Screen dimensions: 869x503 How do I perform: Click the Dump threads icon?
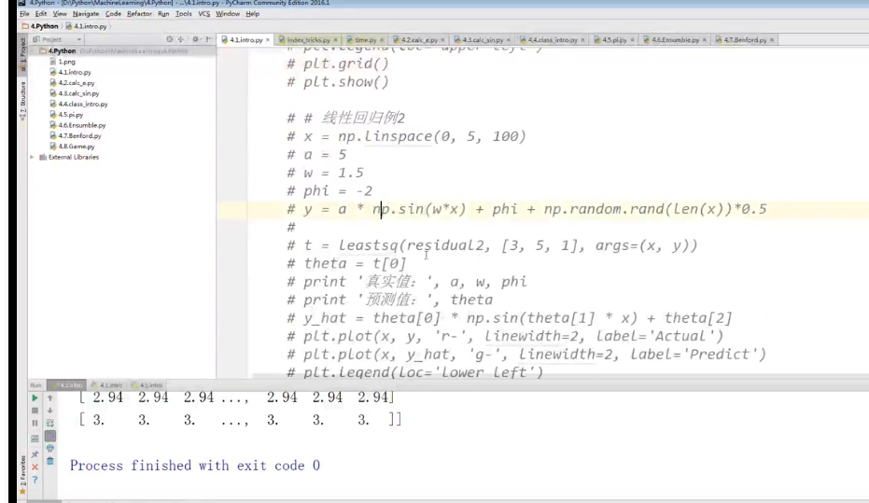35,439
